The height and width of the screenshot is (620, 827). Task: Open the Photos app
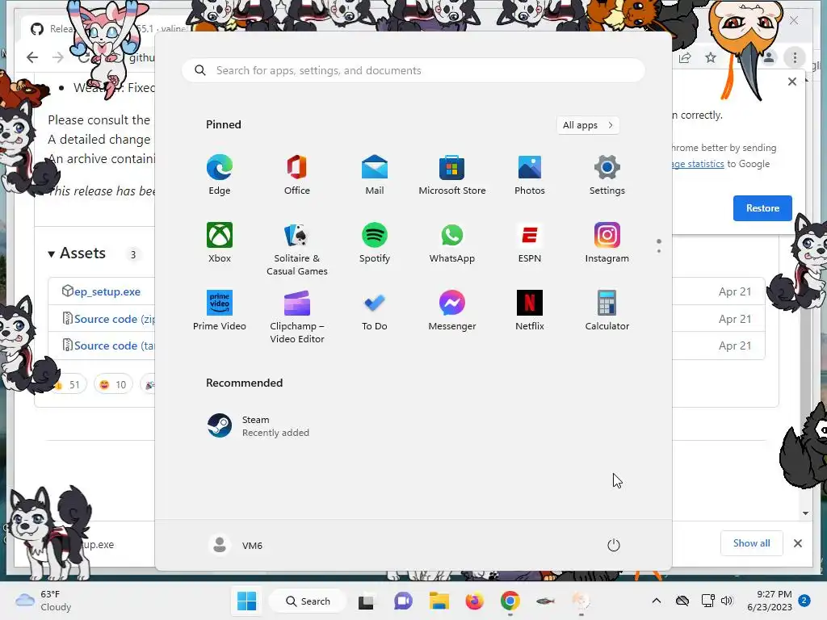pyautogui.click(x=530, y=175)
